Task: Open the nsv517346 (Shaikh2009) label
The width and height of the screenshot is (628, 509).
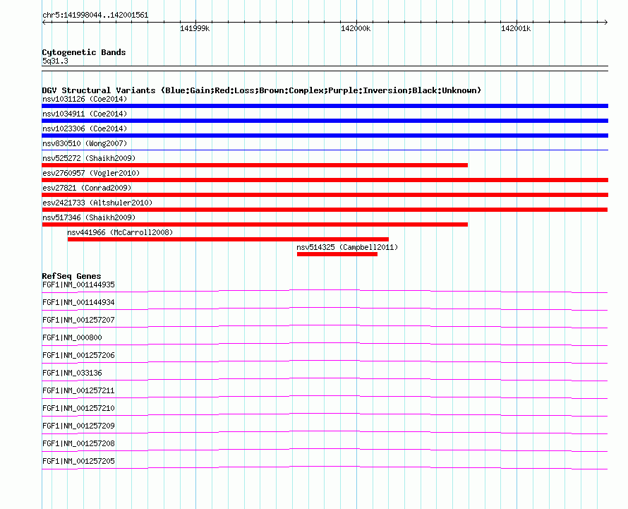Action: click(89, 217)
